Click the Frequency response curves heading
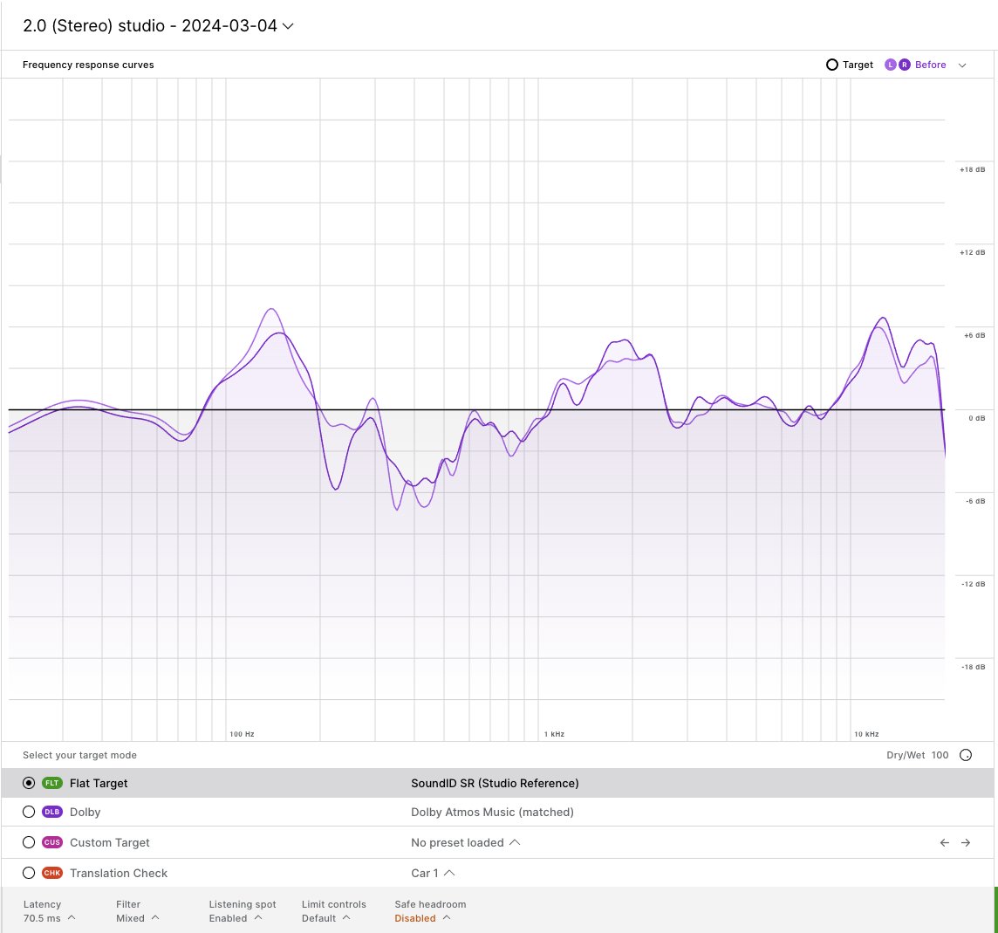Viewport: 998px width, 933px height. coord(88,65)
